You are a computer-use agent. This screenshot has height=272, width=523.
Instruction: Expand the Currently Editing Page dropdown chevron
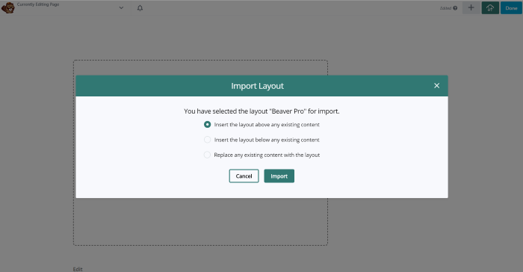click(121, 7)
